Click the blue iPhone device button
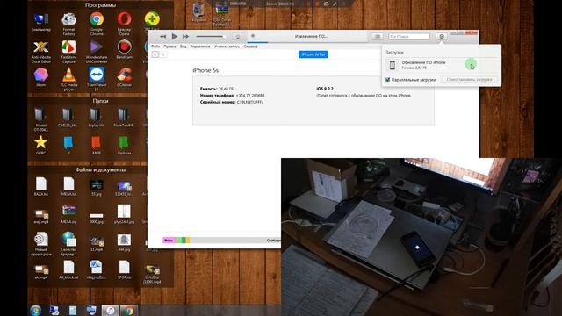This screenshot has width=562, height=316. click(x=313, y=54)
